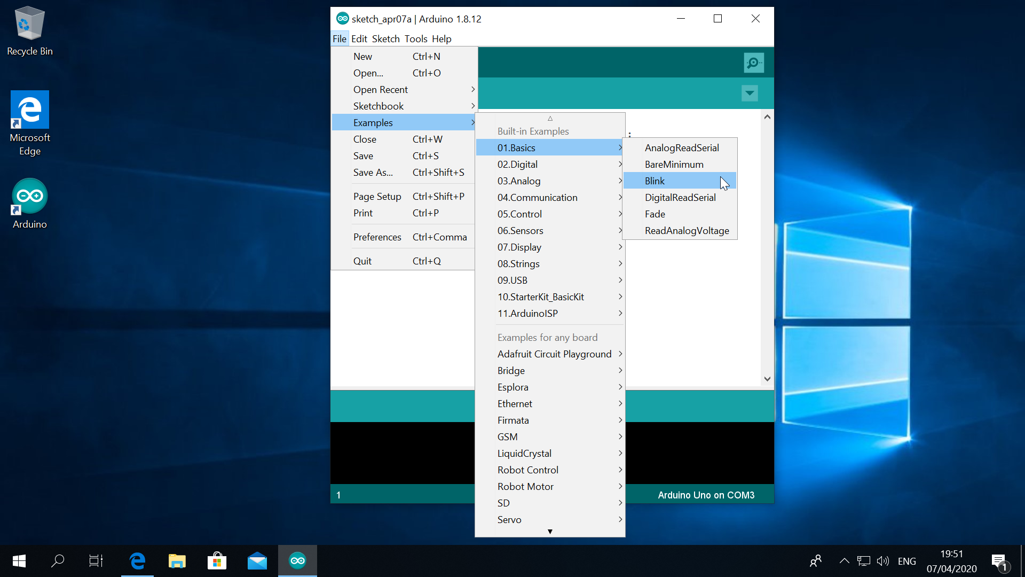Screen dimensions: 1025x577
Task: Click Arduino infinity logo in title bar
Action: [343, 19]
